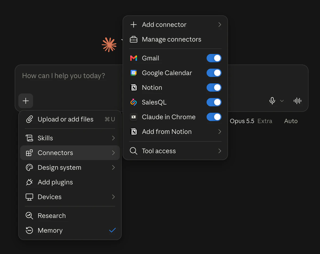Start voice mode with waveform icon

297,101
